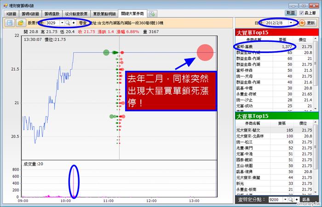Image resolution: width=322 pixels, height=207 pixels.
Task: Select 元大寶來-北員林 sell row
Action: (274, 136)
